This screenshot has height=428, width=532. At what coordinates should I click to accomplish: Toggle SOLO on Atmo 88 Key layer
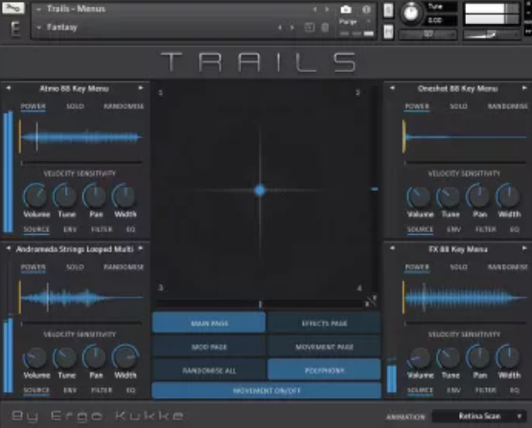click(x=75, y=107)
